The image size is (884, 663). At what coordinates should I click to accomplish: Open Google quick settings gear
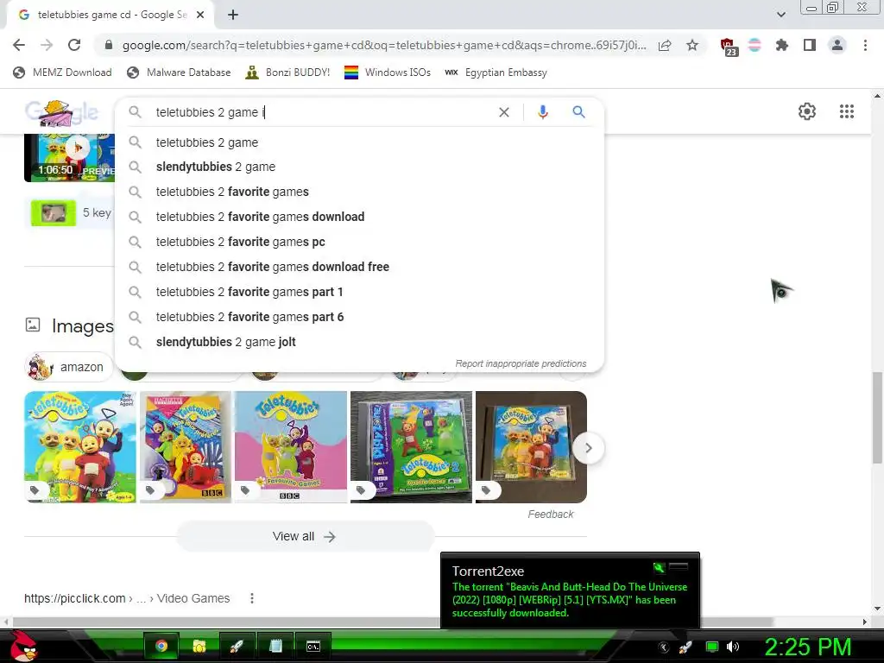[x=807, y=111]
